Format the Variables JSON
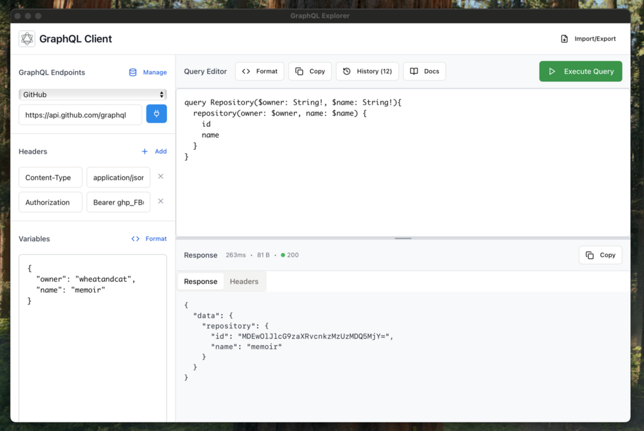This screenshot has width=644, height=431. point(156,239)
